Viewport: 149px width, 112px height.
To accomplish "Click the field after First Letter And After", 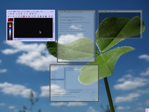I will pyautogui.click(x=80, y=97).
